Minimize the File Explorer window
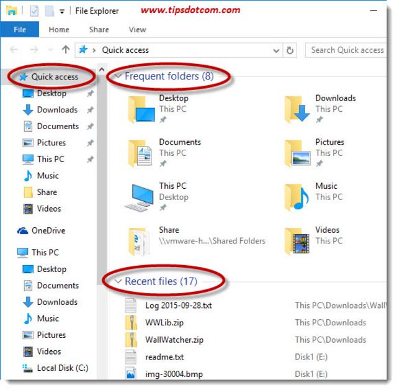The image size is (397, 390). pyautogui.click(x=373, y=11)
